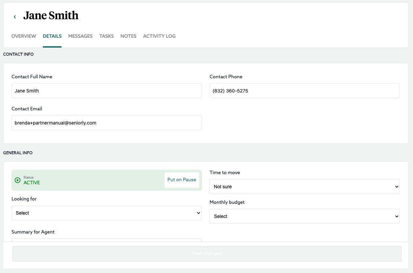Open the Monthly budget dropdown
This screenshot has width=413, height=273.
pyautogui.click(x=304, y=216)
